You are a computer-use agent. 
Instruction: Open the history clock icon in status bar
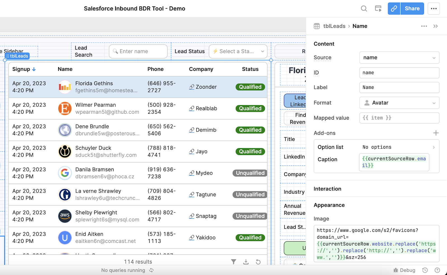pyautogui.click(x=425, y=270)
